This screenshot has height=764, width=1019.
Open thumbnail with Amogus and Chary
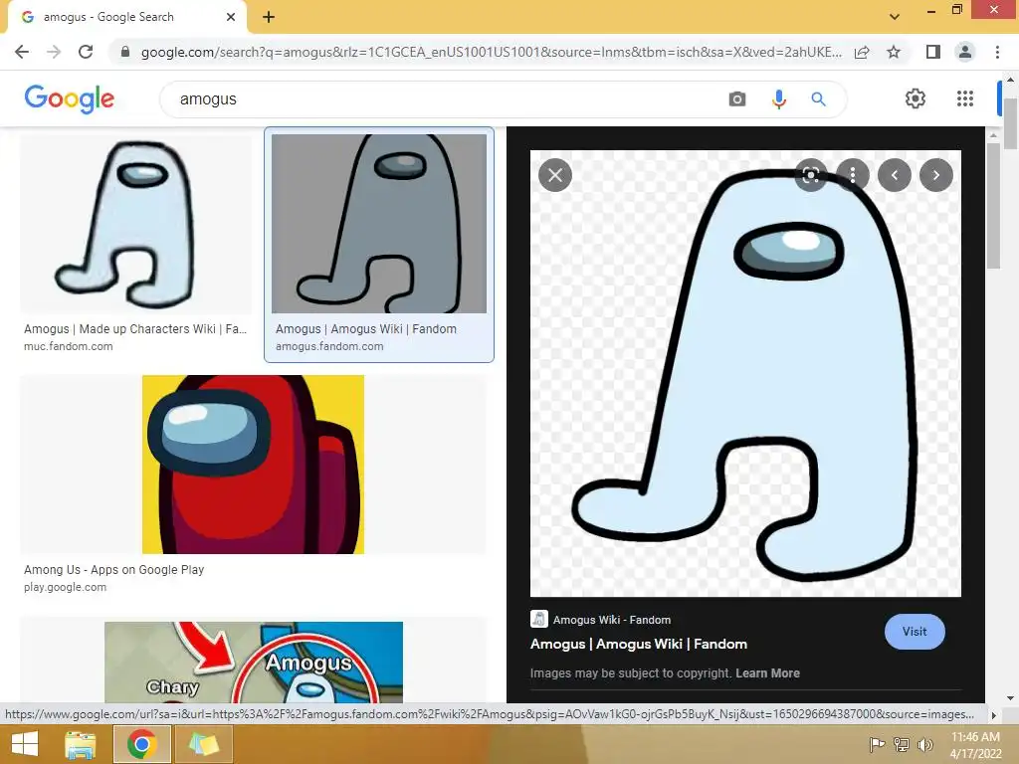(254, 662)
